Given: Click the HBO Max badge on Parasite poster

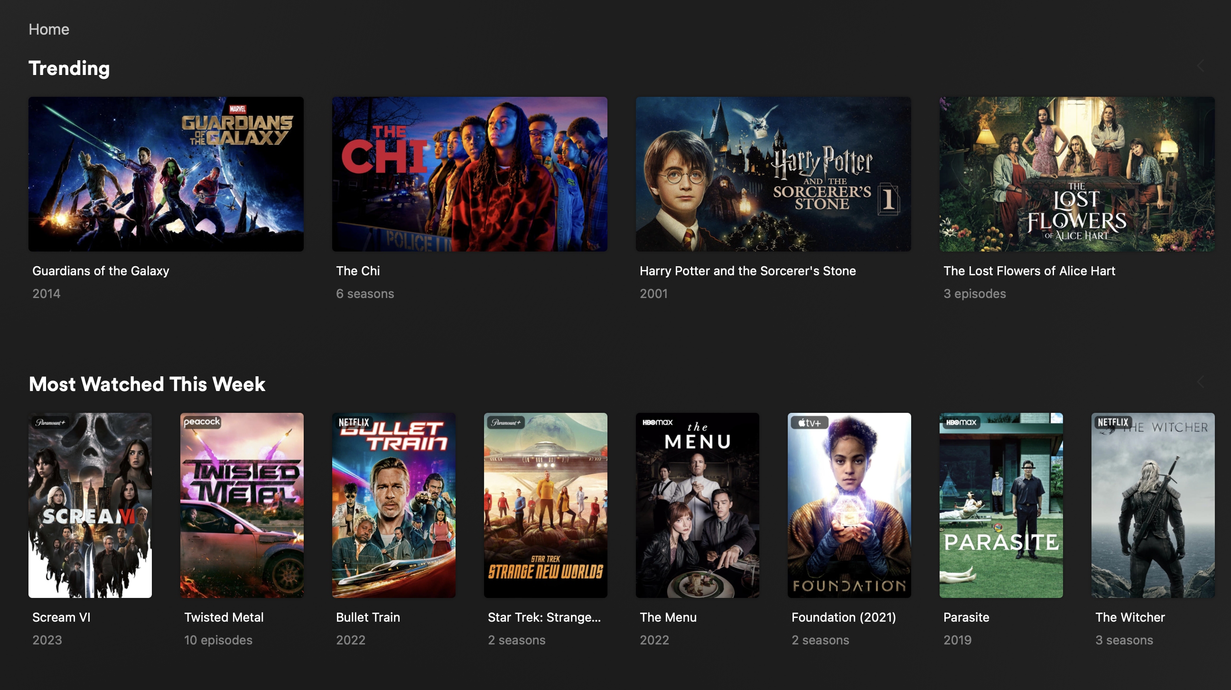Looking at the screenshot, I should click(961, 422).
